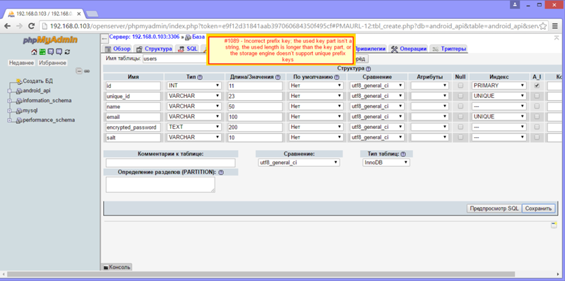Screen dimensions: 565x281
Task: Toggle Null checkbox for email row
Action: tap(460, 117)
